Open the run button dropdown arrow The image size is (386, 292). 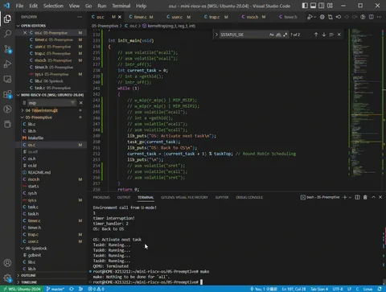[315, 17]
